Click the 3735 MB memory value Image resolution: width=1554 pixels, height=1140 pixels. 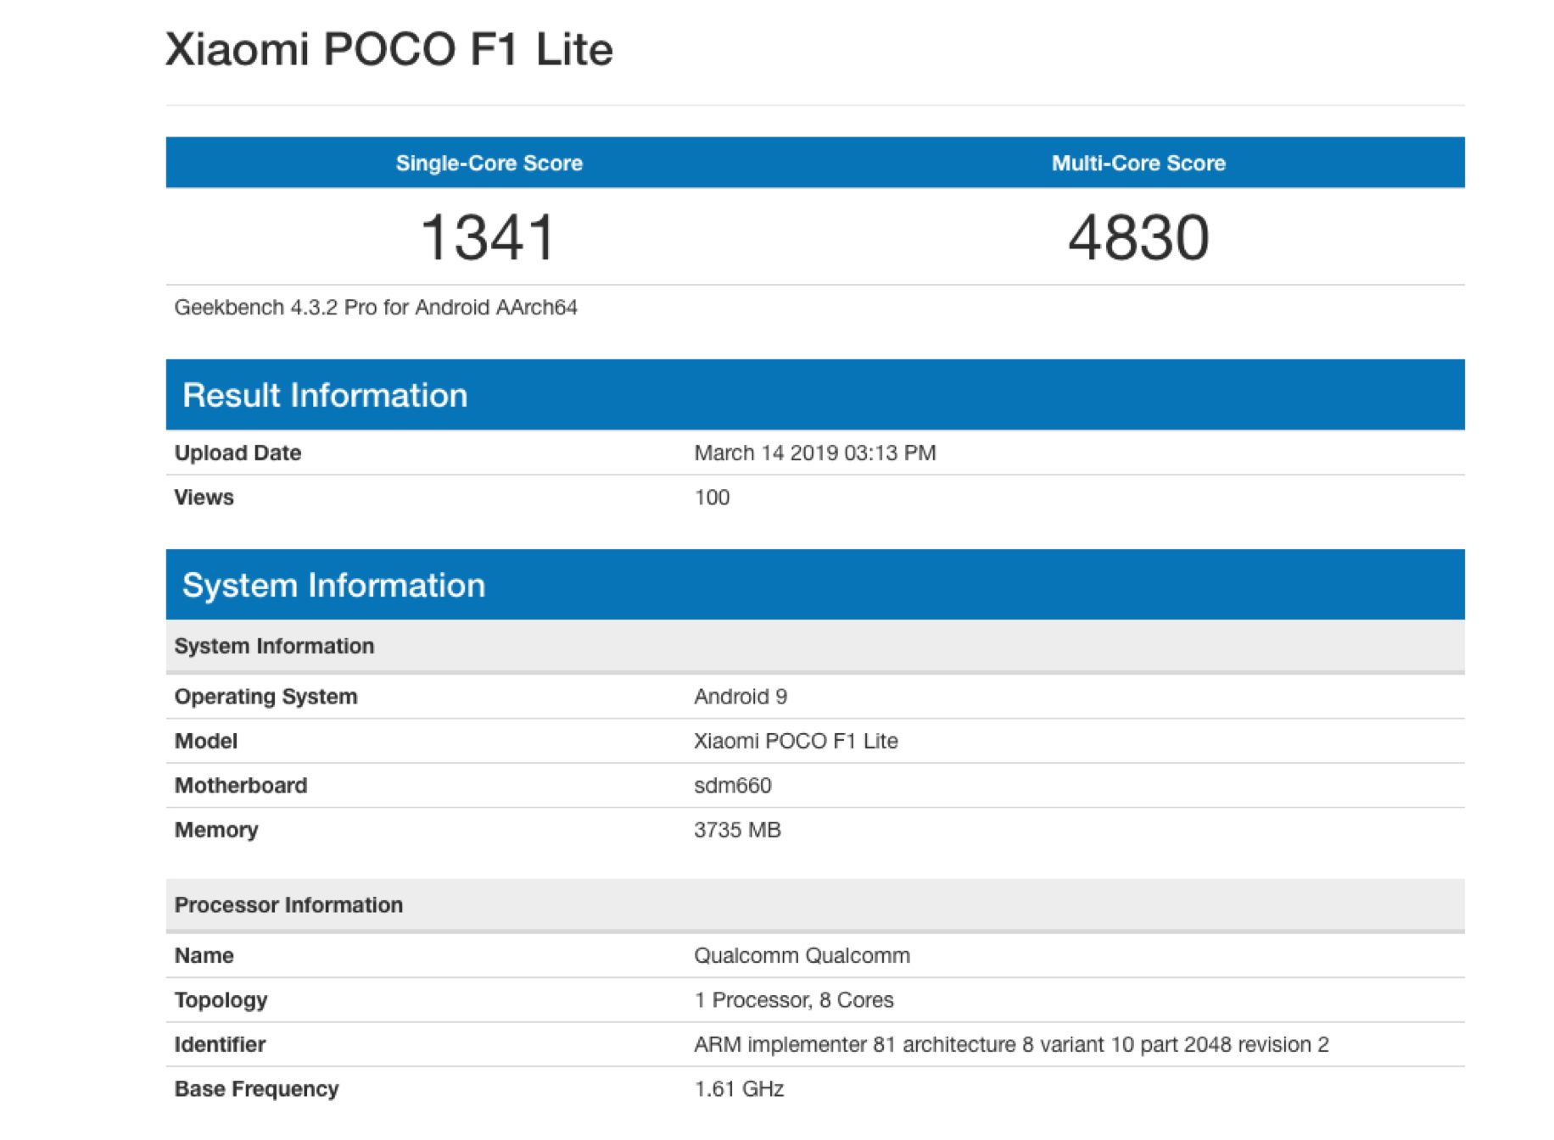tap(736, 830)
